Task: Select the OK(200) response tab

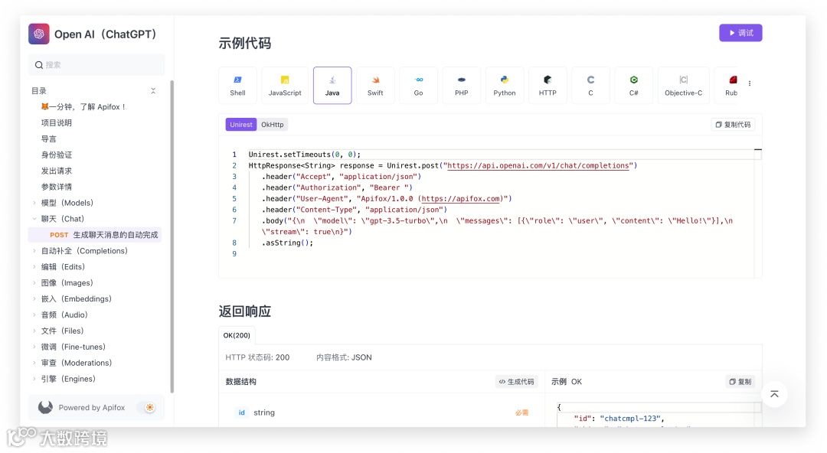Action: [x=237, y=335]
